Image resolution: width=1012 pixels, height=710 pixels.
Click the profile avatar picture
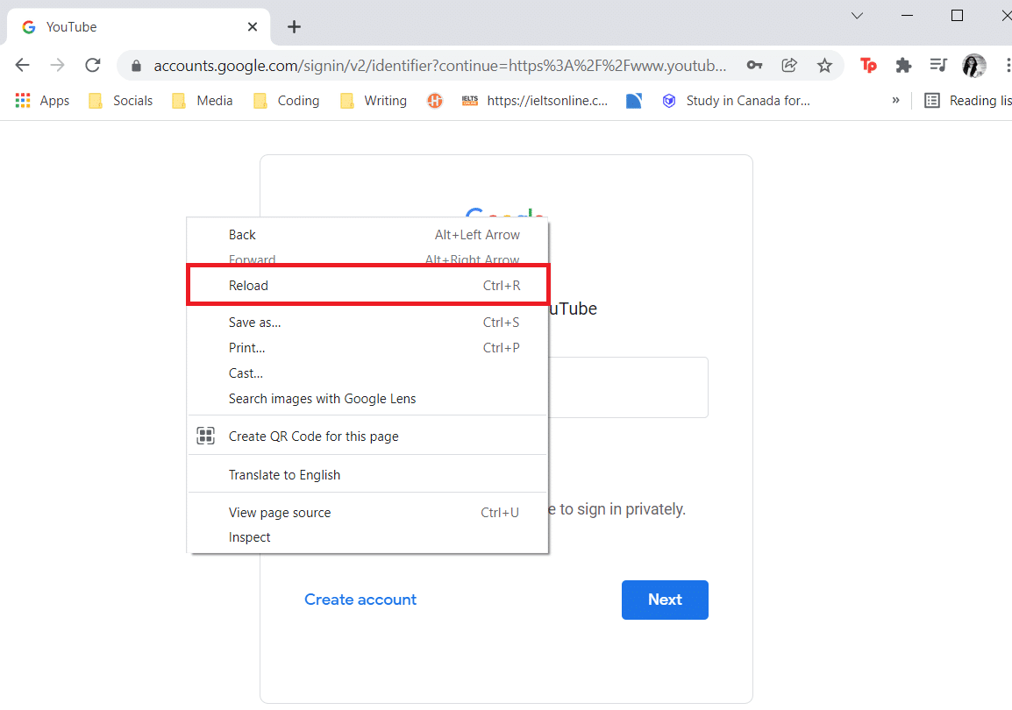[x=974, y=65]
